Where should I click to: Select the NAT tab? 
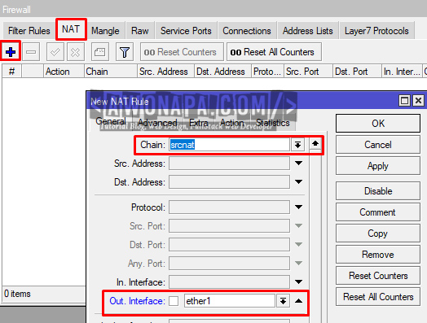71,29
